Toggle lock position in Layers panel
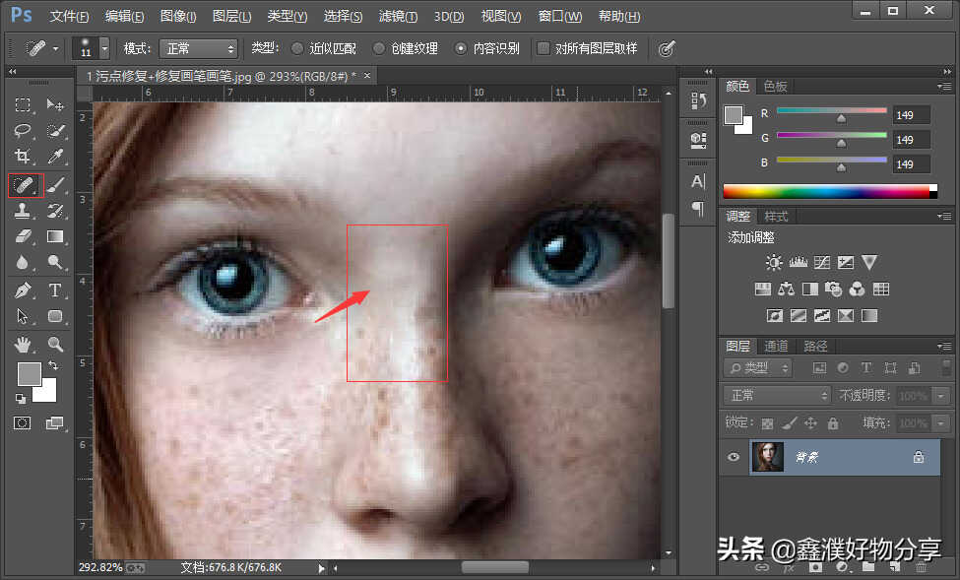 (810, 423)
